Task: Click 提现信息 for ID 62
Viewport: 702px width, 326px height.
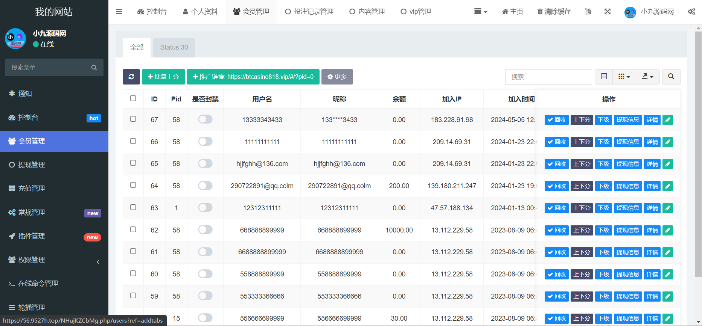Action: click(x=628, y=230)
